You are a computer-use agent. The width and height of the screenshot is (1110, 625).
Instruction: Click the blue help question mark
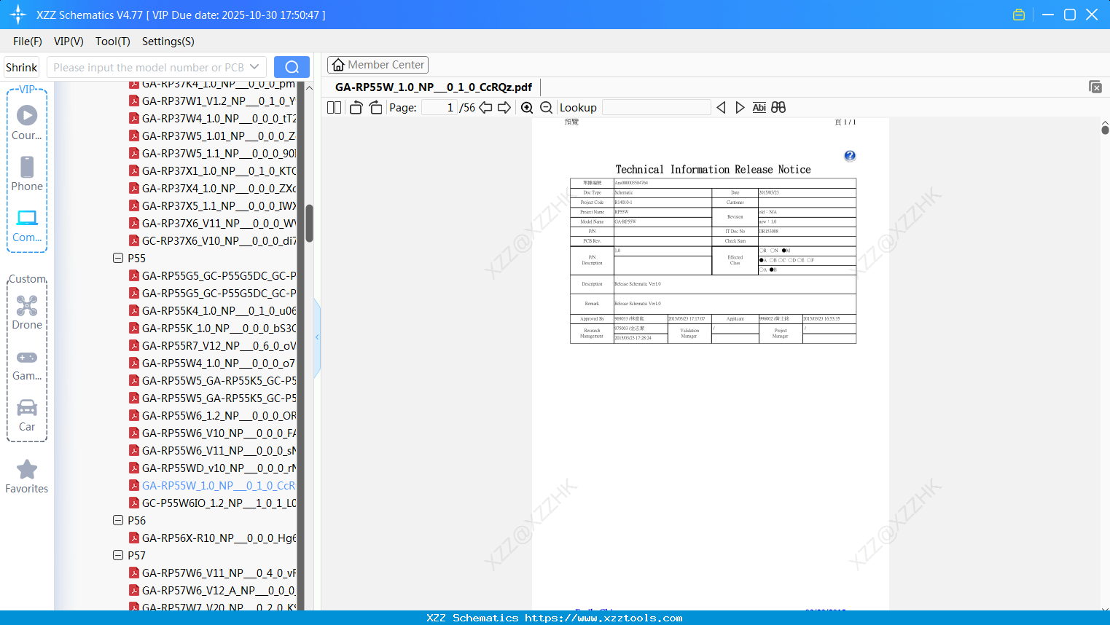(850, 156)
